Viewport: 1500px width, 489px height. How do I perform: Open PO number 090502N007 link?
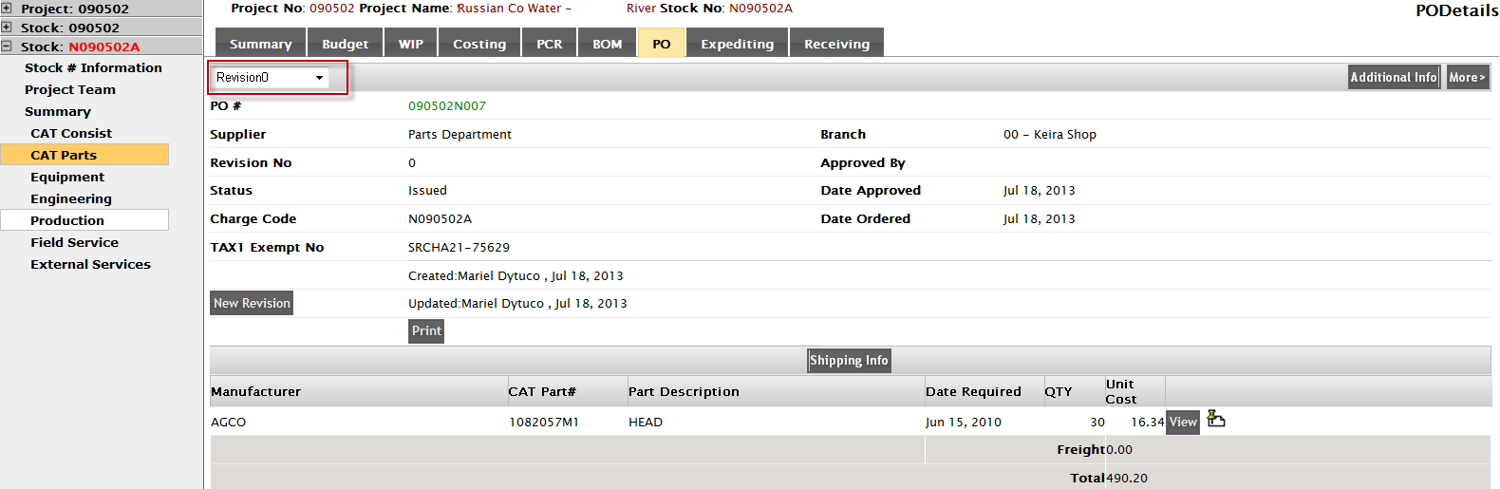click(x=446, y=106)
